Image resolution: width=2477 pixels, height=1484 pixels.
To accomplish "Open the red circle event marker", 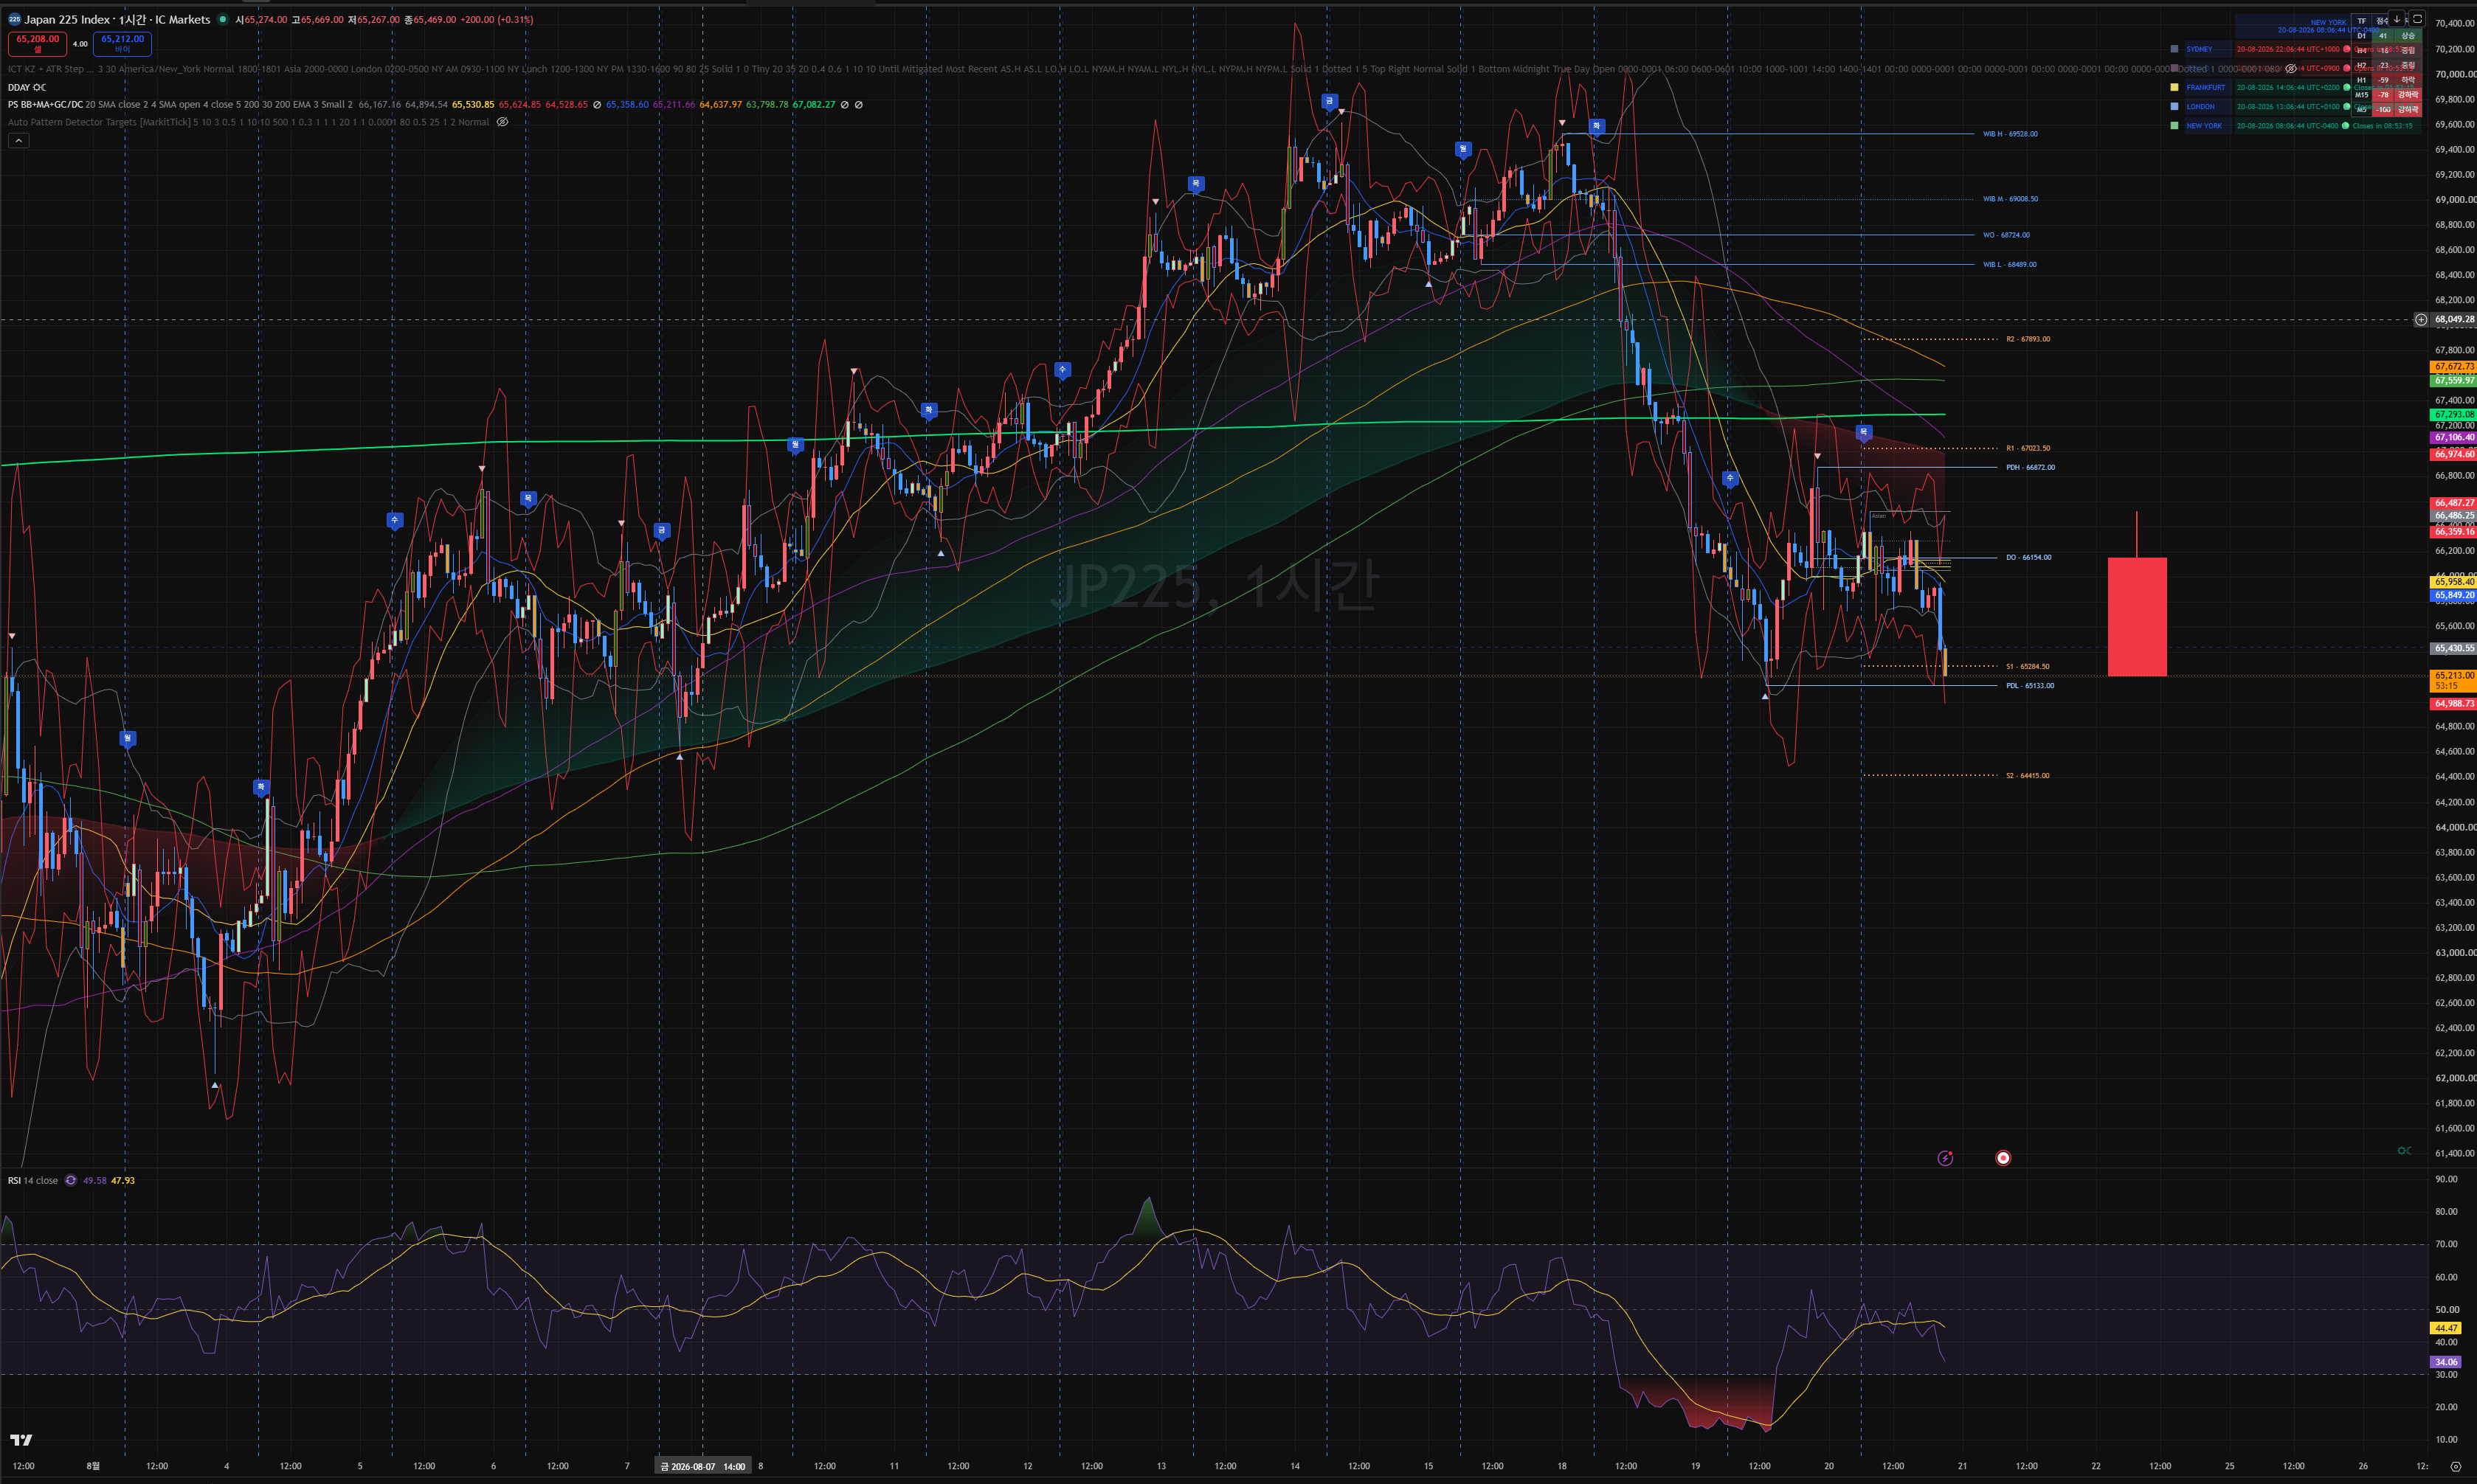I will 2003,1158.
